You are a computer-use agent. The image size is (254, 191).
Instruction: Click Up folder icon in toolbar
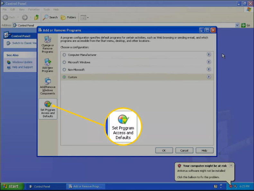[37, 17]
